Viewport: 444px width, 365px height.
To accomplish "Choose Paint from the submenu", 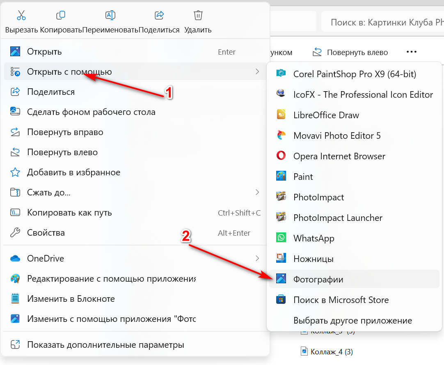I will [x=354, y=177].
